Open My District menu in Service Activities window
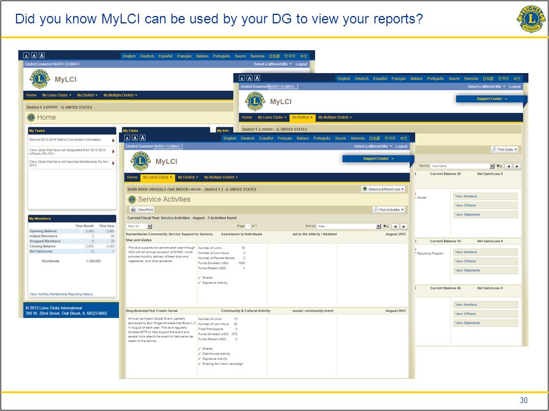The image size is (549, 411). point(188,177)
